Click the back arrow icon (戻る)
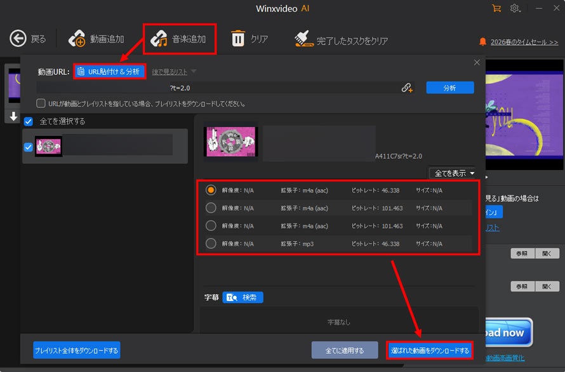The image size is (565, 372). click(x=18, y=39)
